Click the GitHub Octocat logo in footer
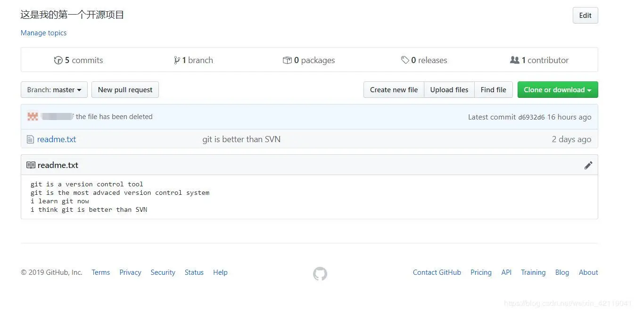 click(320, 273)
